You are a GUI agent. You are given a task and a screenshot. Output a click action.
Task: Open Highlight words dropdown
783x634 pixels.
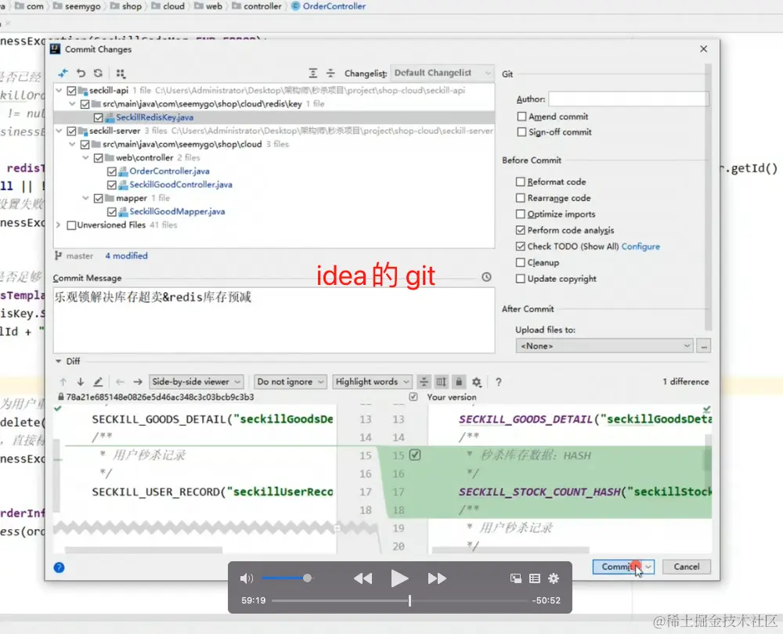pos(373,382)
